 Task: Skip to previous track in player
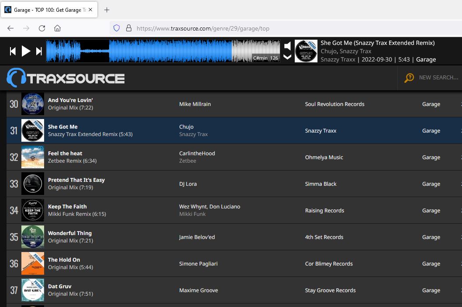point(13,51)
